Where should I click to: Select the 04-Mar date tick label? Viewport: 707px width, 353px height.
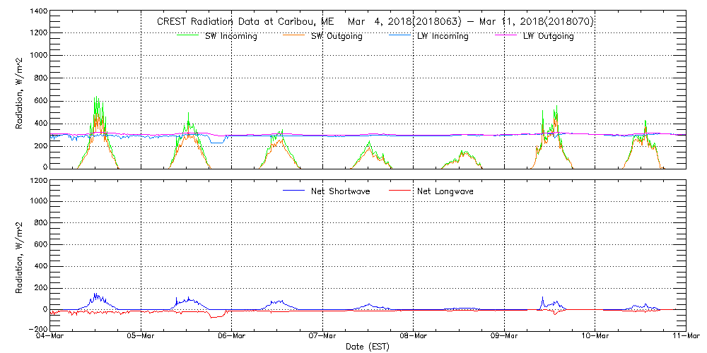click(x=50, y=337)
